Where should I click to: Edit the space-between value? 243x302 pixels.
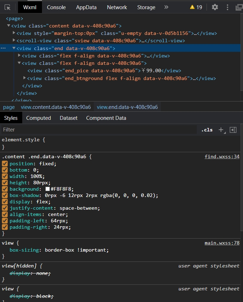(x=79, y=208)
